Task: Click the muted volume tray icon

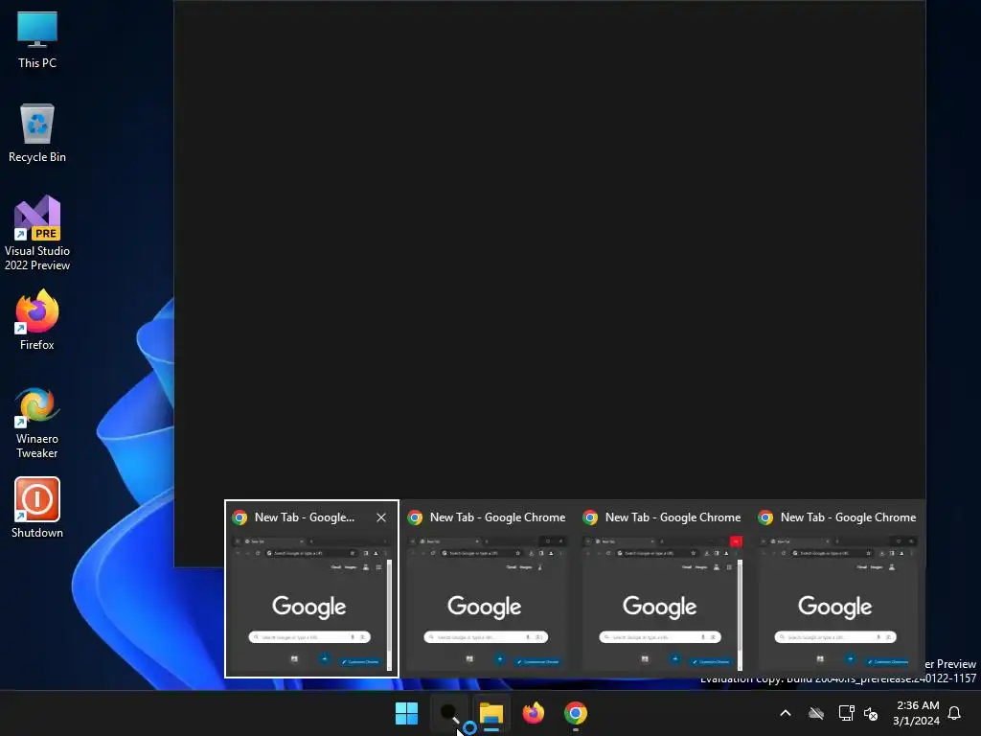Action: 871,713
